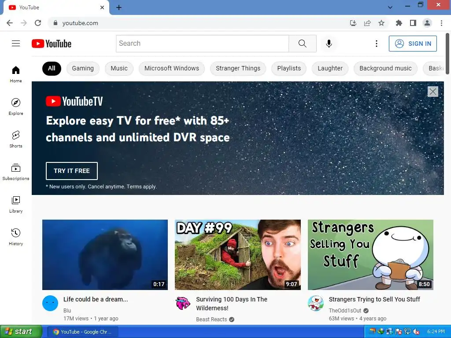This screenshot has height=338, width=451.
Task: Click the SIGN IN button
Action: (x=413, y=44)
